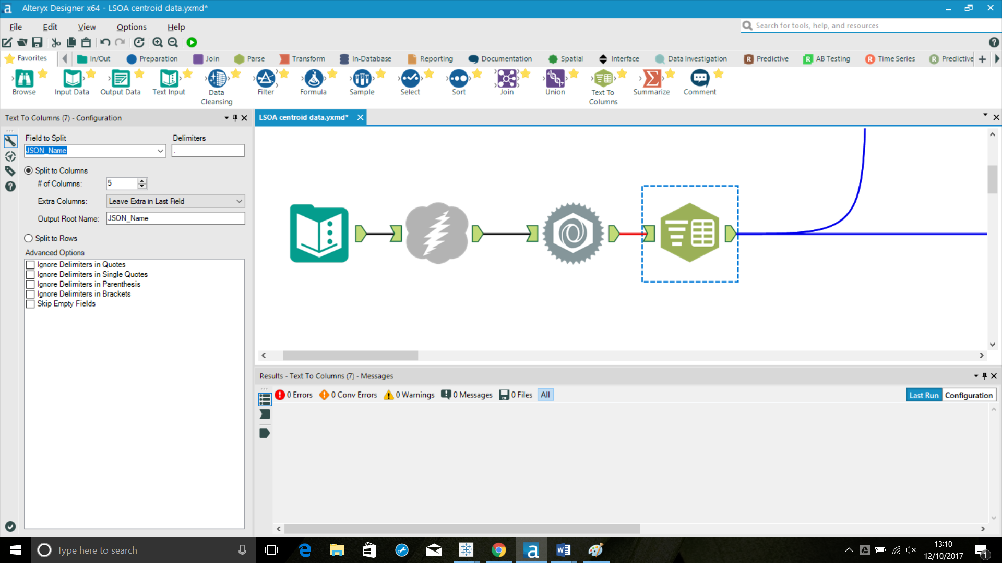Image resolution: width=1002 pixels, height=563 pixels.
Task: Run the workflow with the green play button
Action: pyautogui.click(x=192, y=43)
